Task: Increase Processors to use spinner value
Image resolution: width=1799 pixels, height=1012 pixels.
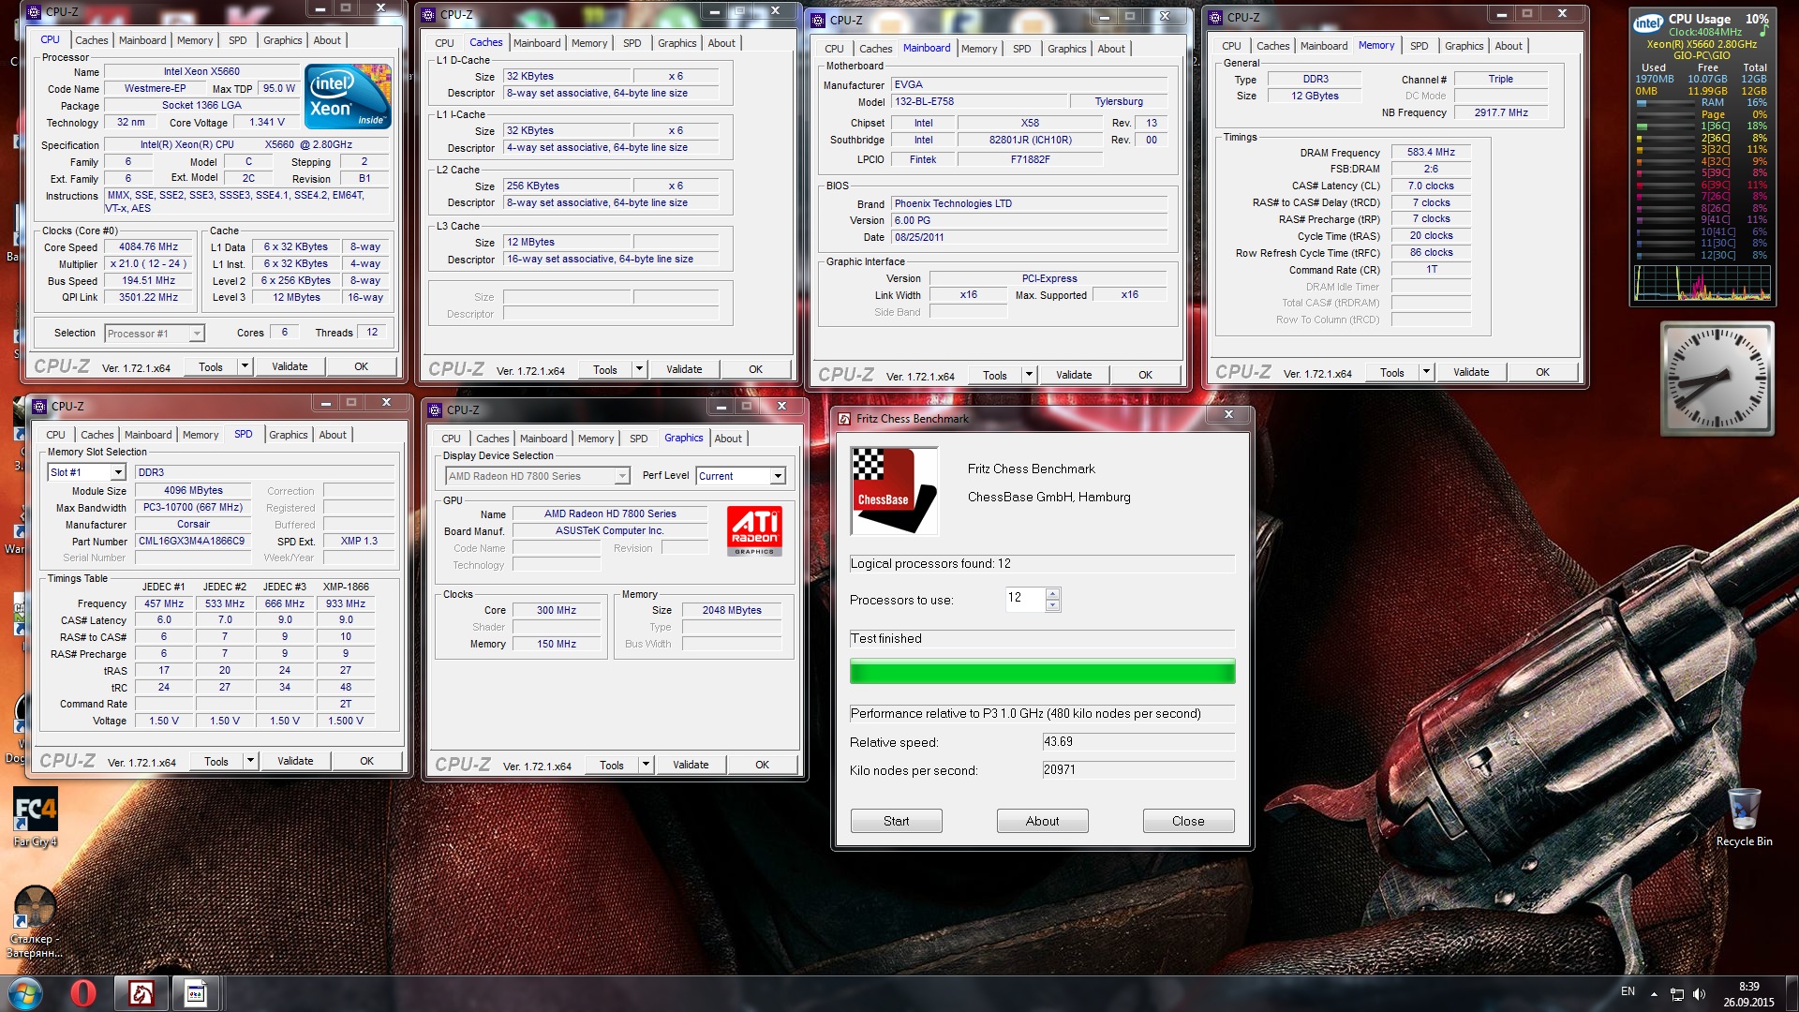Action: point(1052,593)
